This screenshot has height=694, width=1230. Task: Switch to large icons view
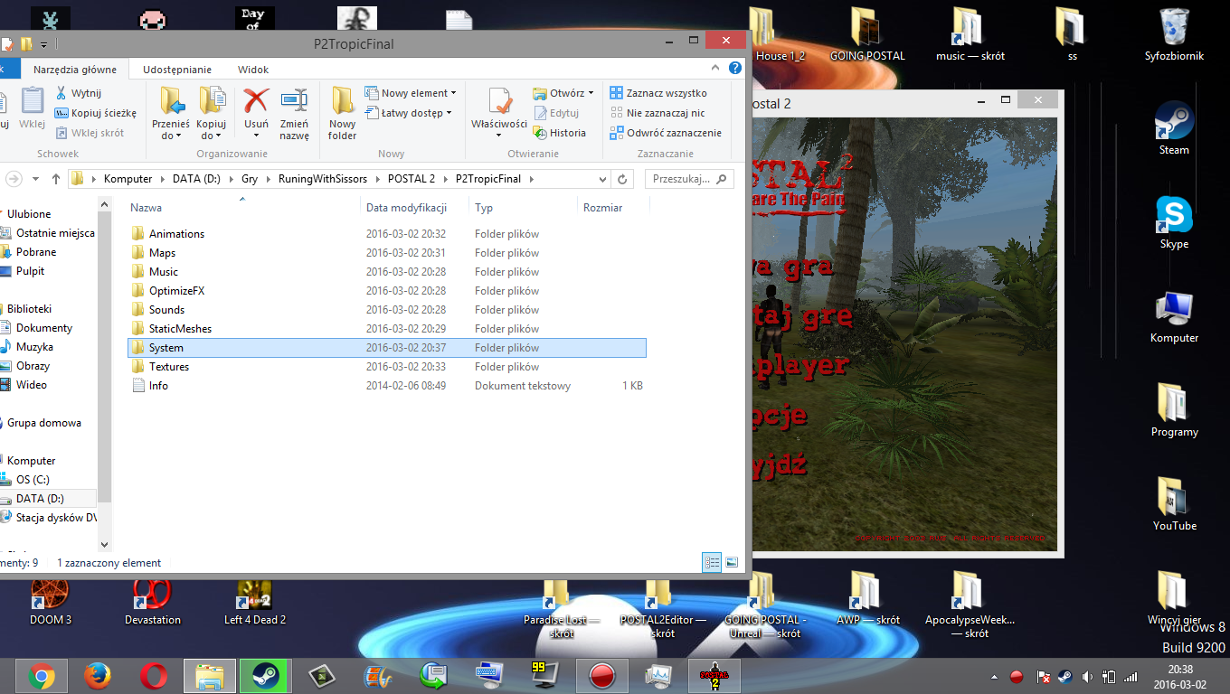pos(731,562)
